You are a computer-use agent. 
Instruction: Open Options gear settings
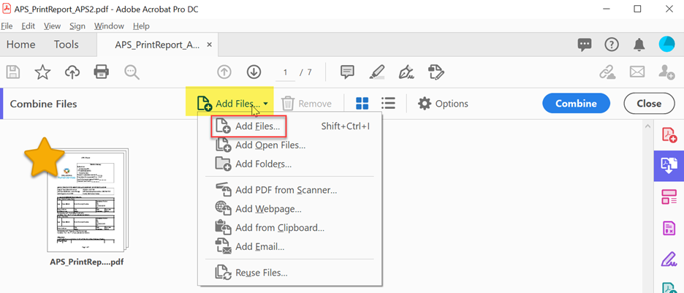click(x=443, y=104)
